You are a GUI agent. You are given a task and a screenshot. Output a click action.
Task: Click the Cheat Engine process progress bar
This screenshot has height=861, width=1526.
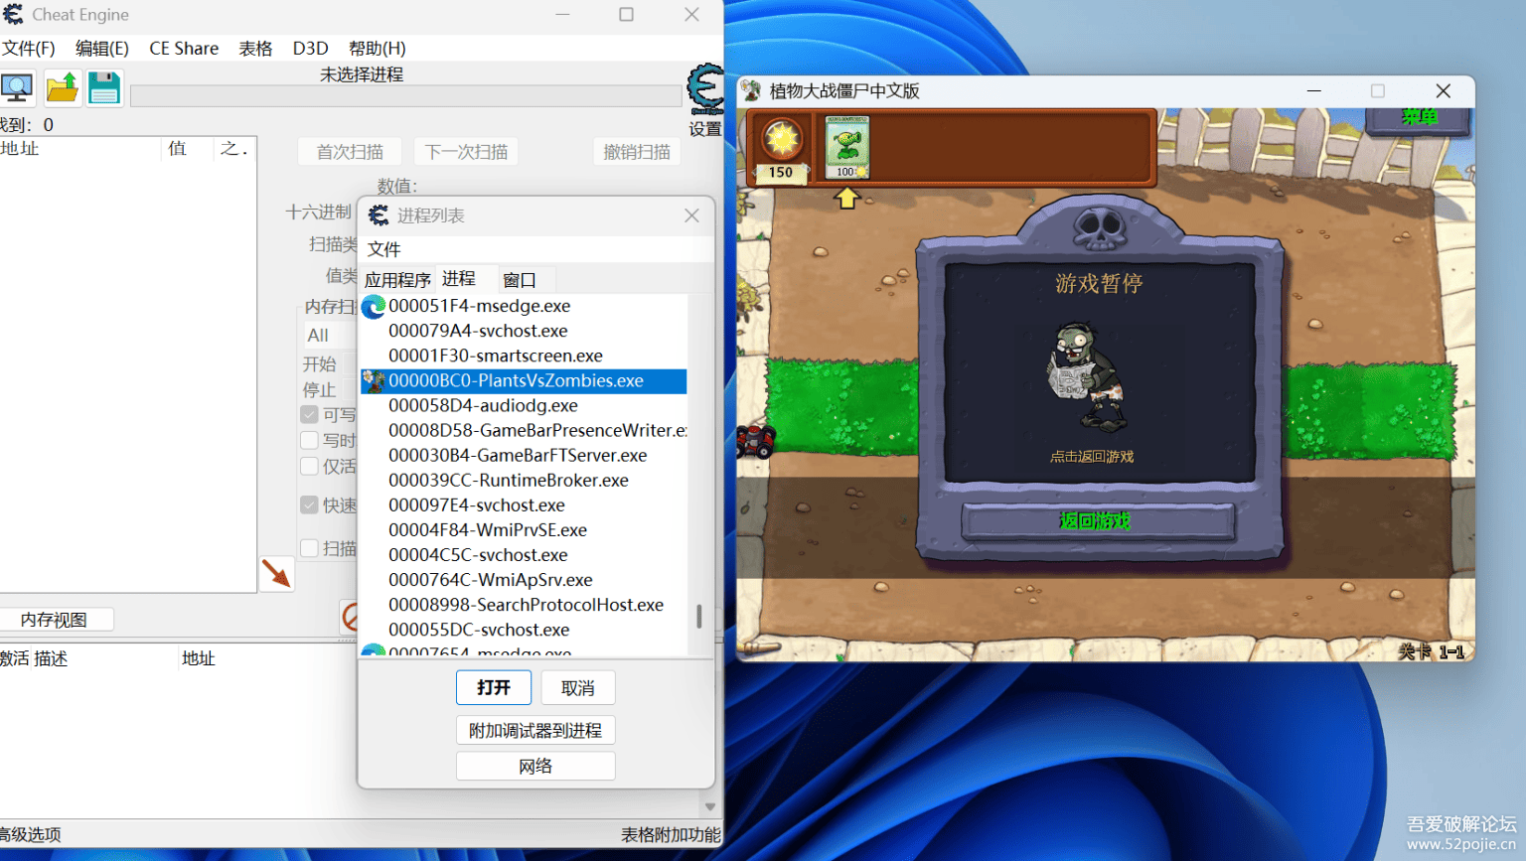click(x=405, y=96)
